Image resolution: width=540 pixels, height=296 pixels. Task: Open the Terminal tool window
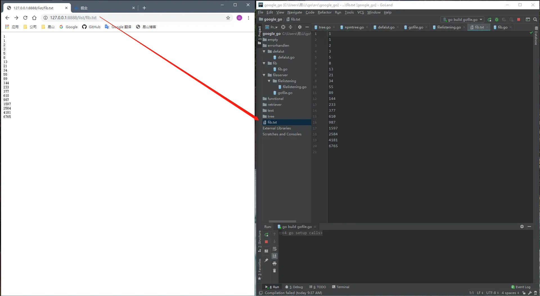pyautogui.click(x=341, y=287)
